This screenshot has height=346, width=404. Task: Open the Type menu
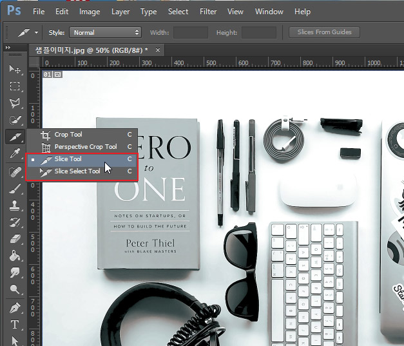148,12
